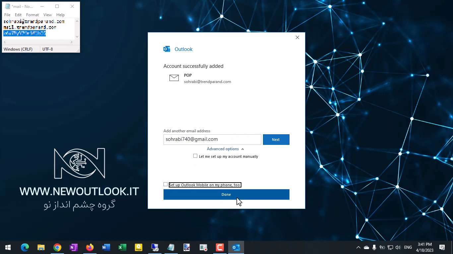Click UTF-8 encoding in Notepad status bar

click(x=48, y=49)
